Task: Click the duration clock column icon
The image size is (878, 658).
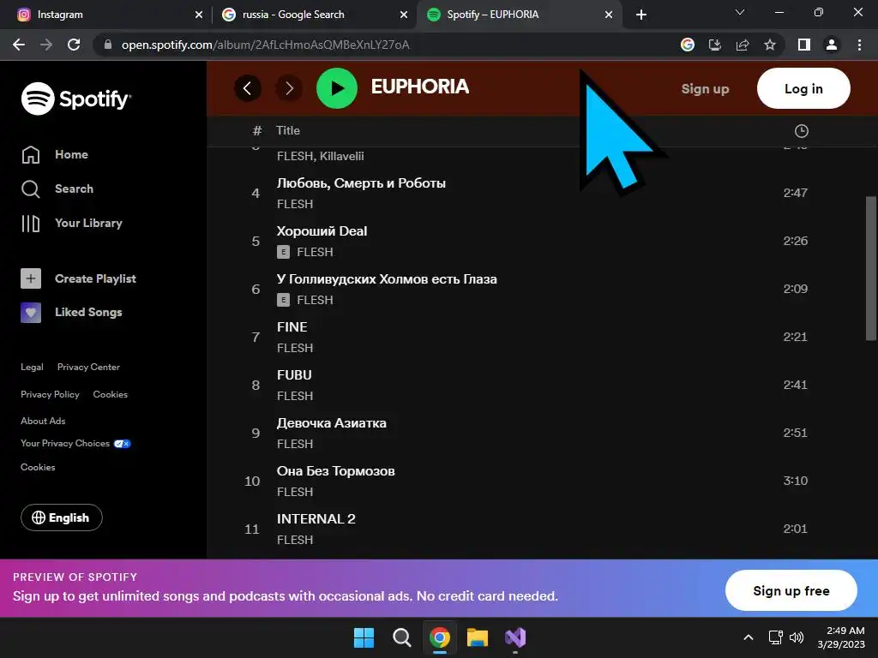Action: pos(802,131)
